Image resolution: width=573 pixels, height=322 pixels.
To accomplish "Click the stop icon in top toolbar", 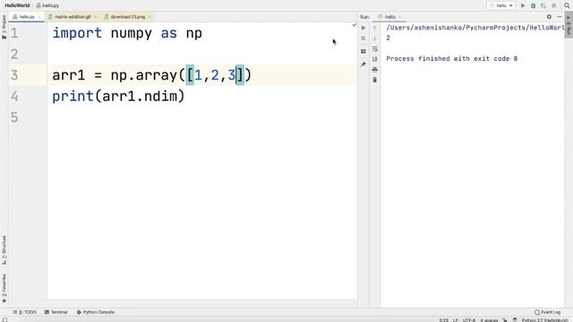I will 554,5.
